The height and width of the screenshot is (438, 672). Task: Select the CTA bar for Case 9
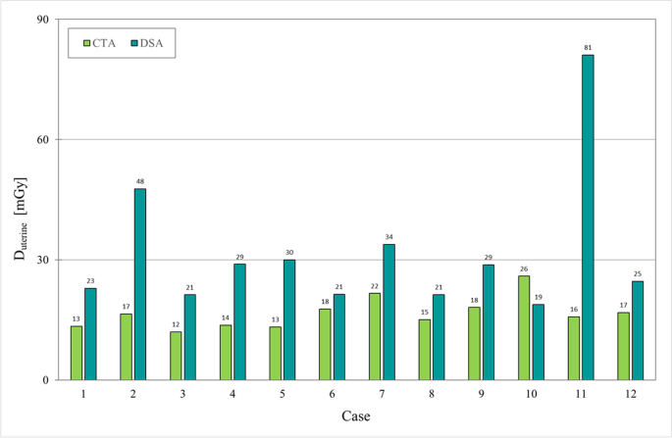[474, 343]
